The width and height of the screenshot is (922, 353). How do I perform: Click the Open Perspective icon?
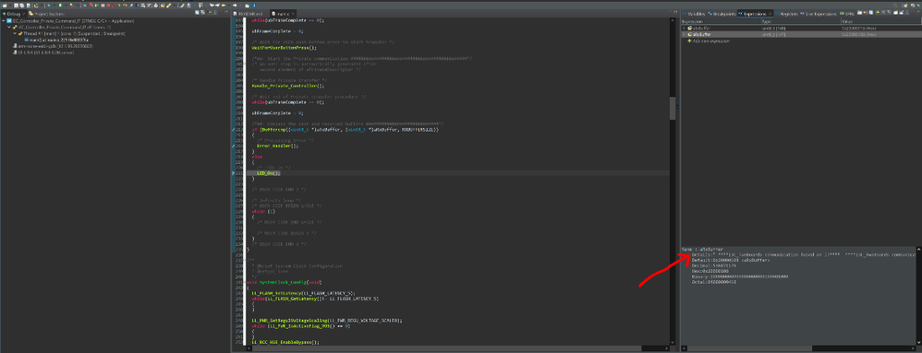(x=905, y=6)
